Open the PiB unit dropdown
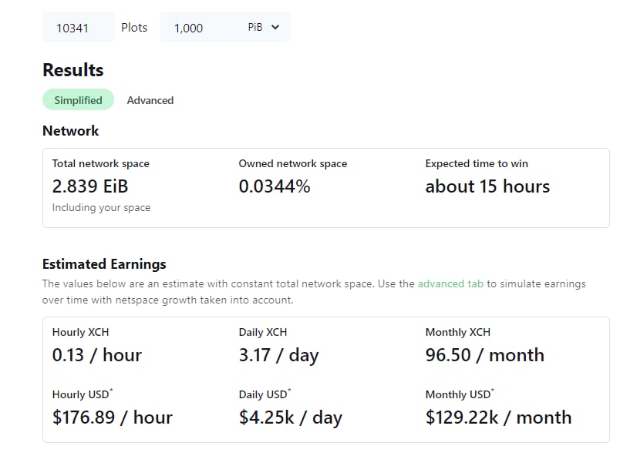 (x=265, y=27)
